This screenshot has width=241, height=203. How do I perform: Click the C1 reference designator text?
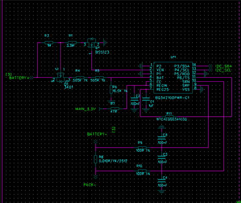click(x=152, y=101)
